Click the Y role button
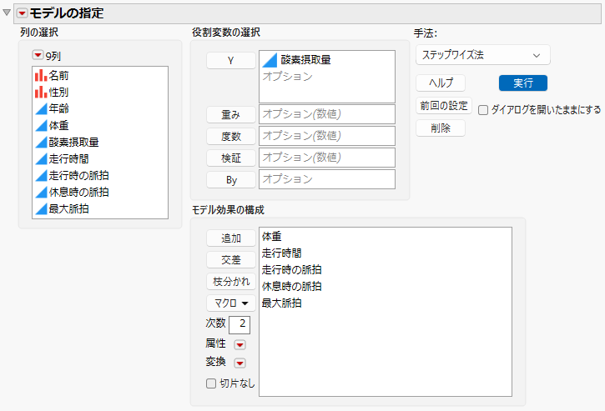Image resolution: width=605 pixels, height=411 pixels. (230, 61)
